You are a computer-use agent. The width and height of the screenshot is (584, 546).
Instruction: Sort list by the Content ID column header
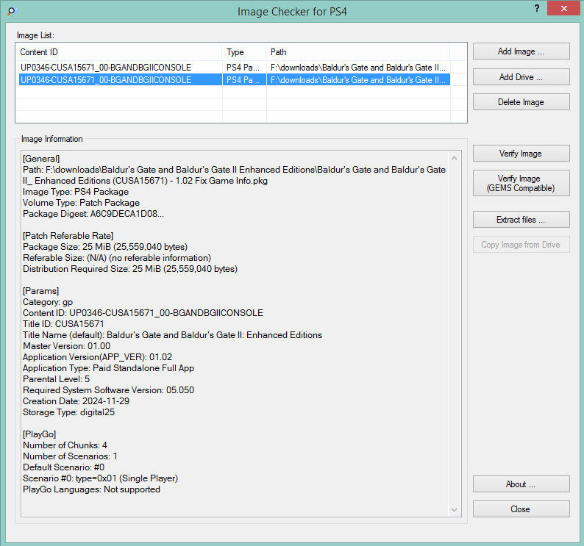click(x=119, y=52)
